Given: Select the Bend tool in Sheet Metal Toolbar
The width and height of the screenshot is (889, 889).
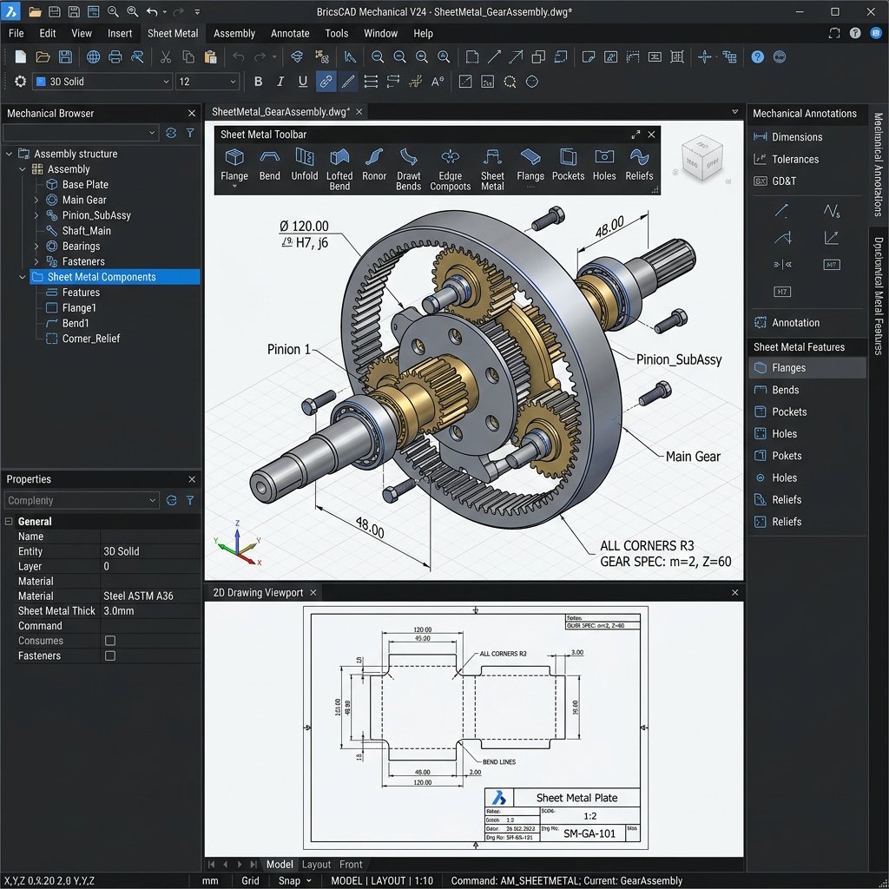Looking at the screenshot, I should tap(269, 165).
